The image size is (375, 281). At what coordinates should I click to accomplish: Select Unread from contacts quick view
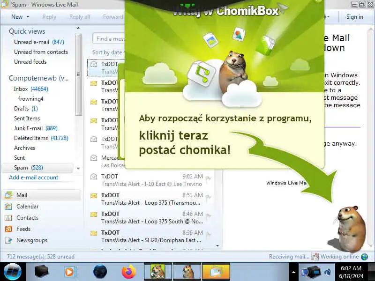(41, 52)
